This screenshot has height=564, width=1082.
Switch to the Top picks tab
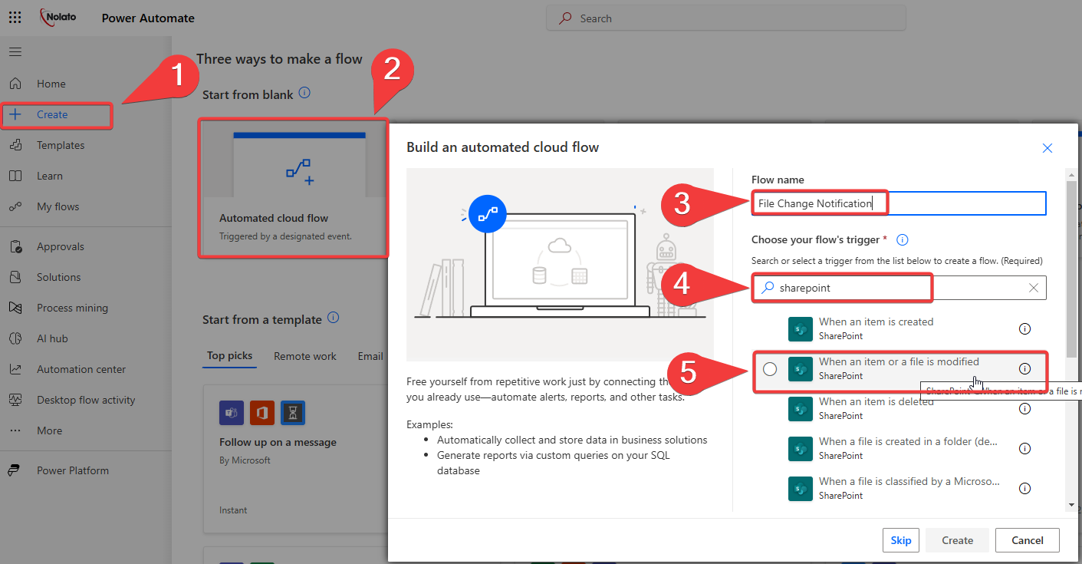coord(229,356)
